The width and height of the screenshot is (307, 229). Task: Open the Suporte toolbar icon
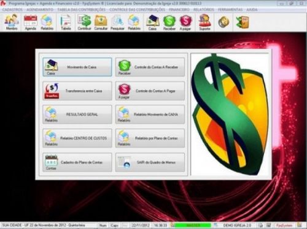pyautogui.click(x=204, y=22)
